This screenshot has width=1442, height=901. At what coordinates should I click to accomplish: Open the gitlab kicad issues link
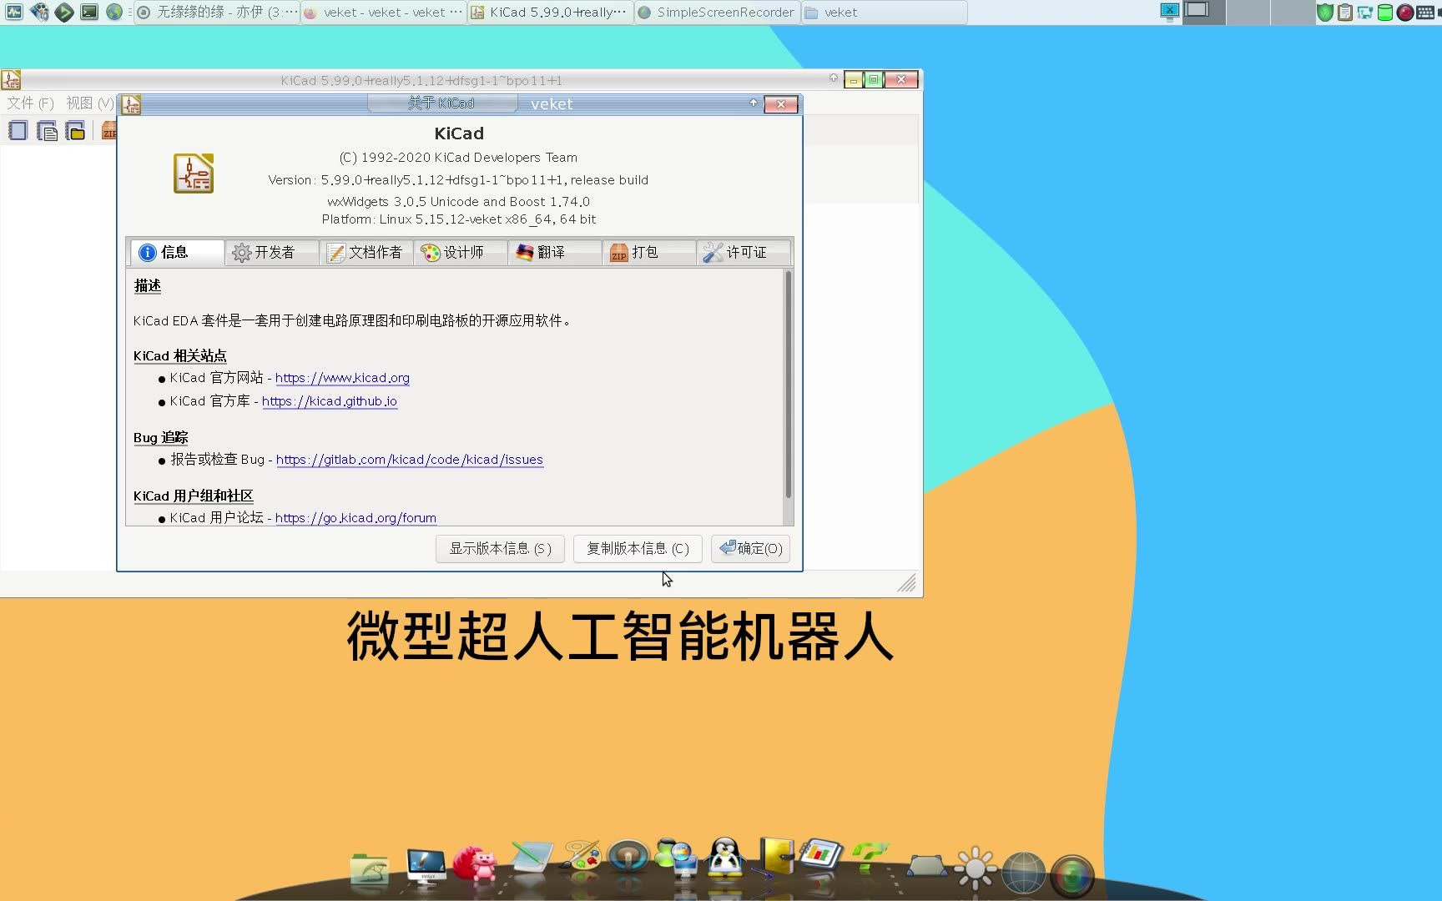click(410, 460)
